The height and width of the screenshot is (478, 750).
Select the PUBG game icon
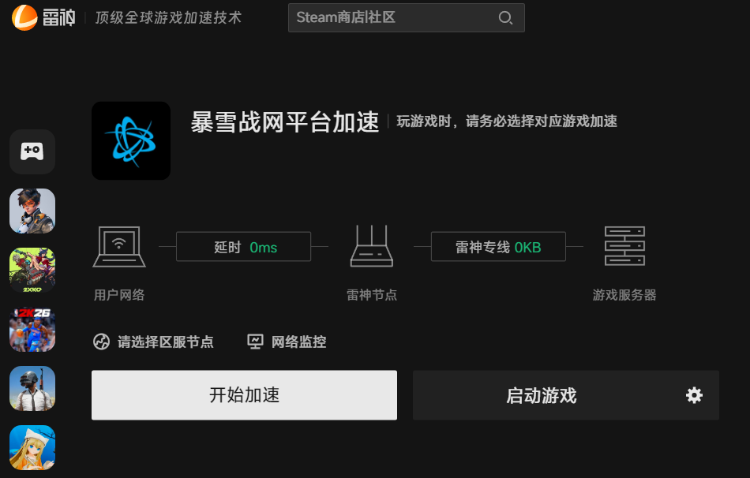32,388
